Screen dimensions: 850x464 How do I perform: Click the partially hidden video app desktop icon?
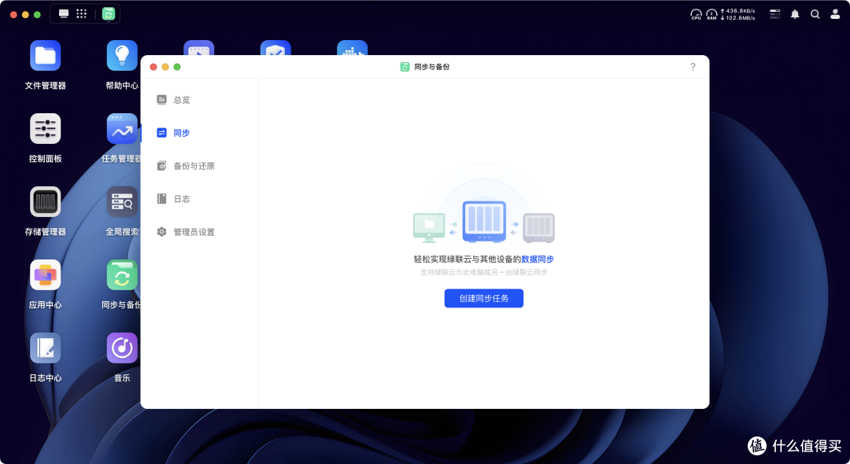click(199, 48)
